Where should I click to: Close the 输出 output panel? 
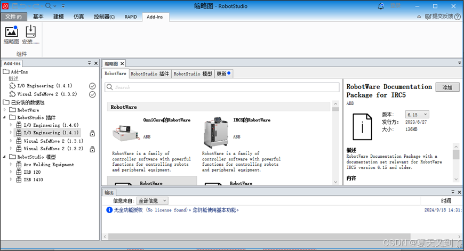(459, 192)
